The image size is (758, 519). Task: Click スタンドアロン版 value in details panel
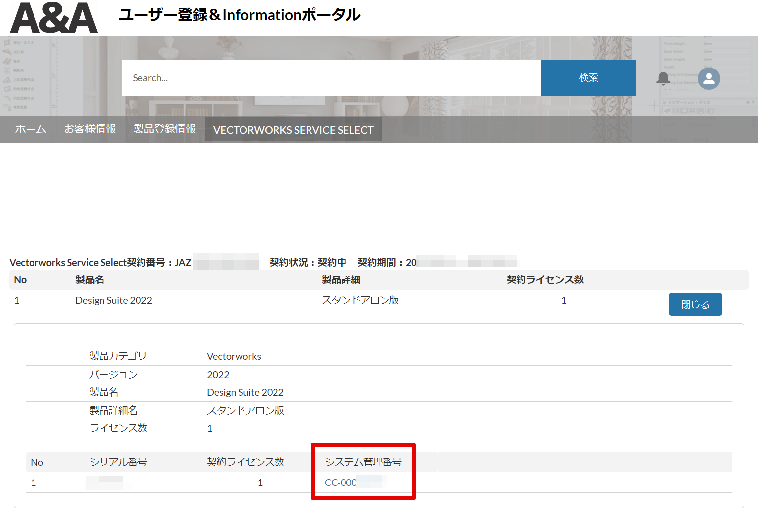(245, 410)
